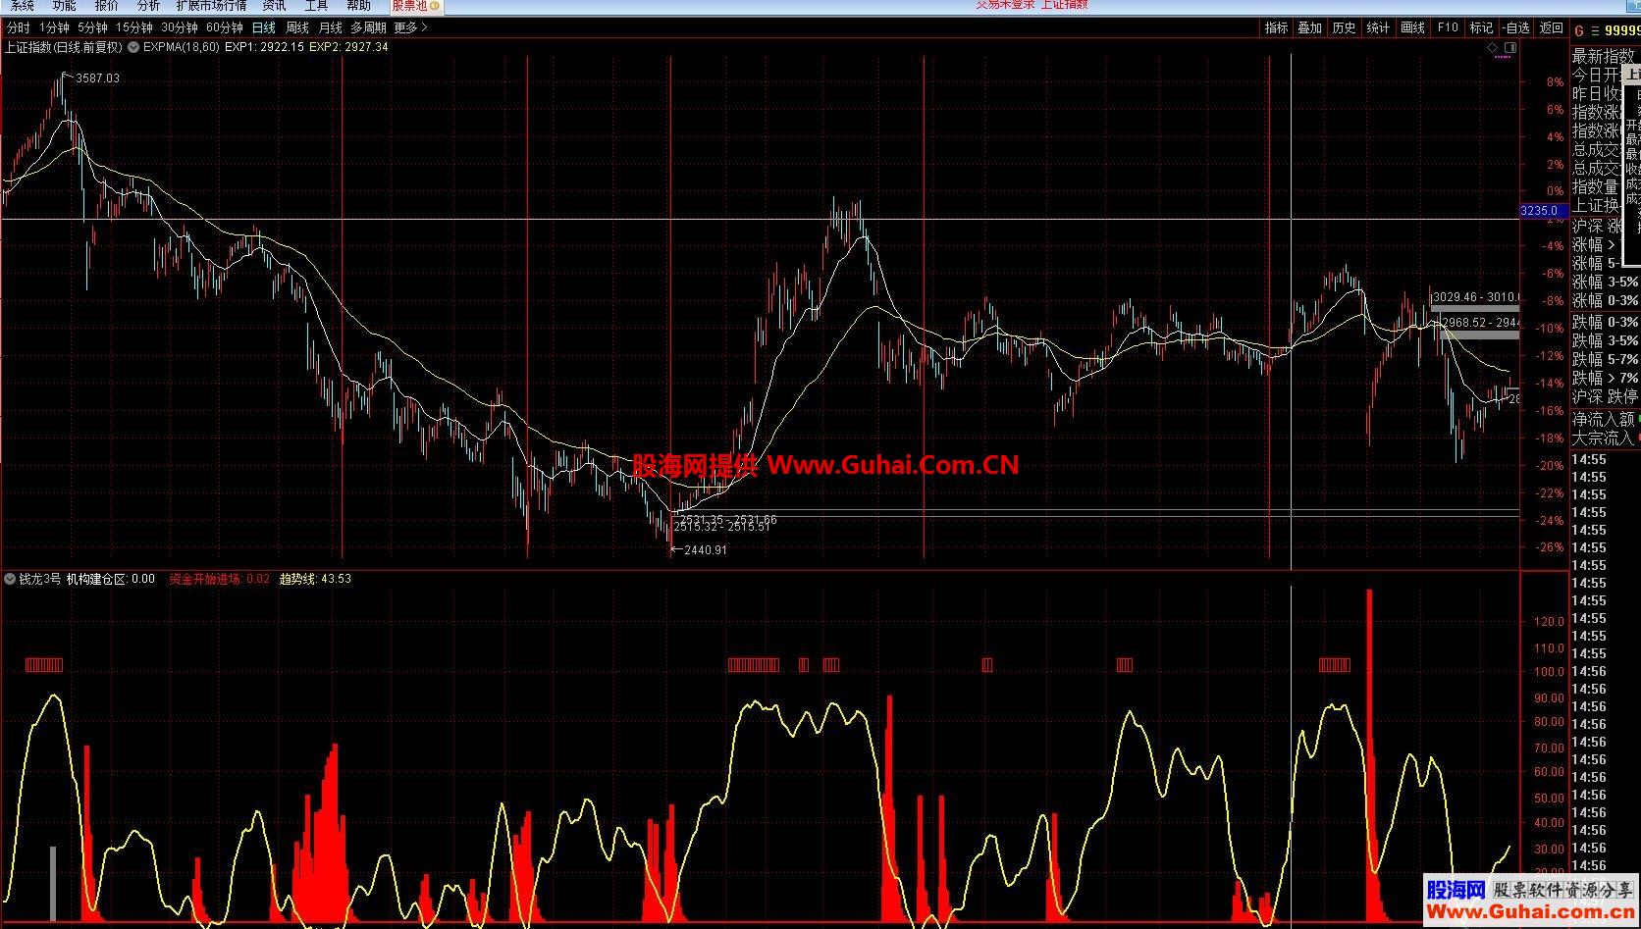Click the 历史 history button

click(1344, 27)
